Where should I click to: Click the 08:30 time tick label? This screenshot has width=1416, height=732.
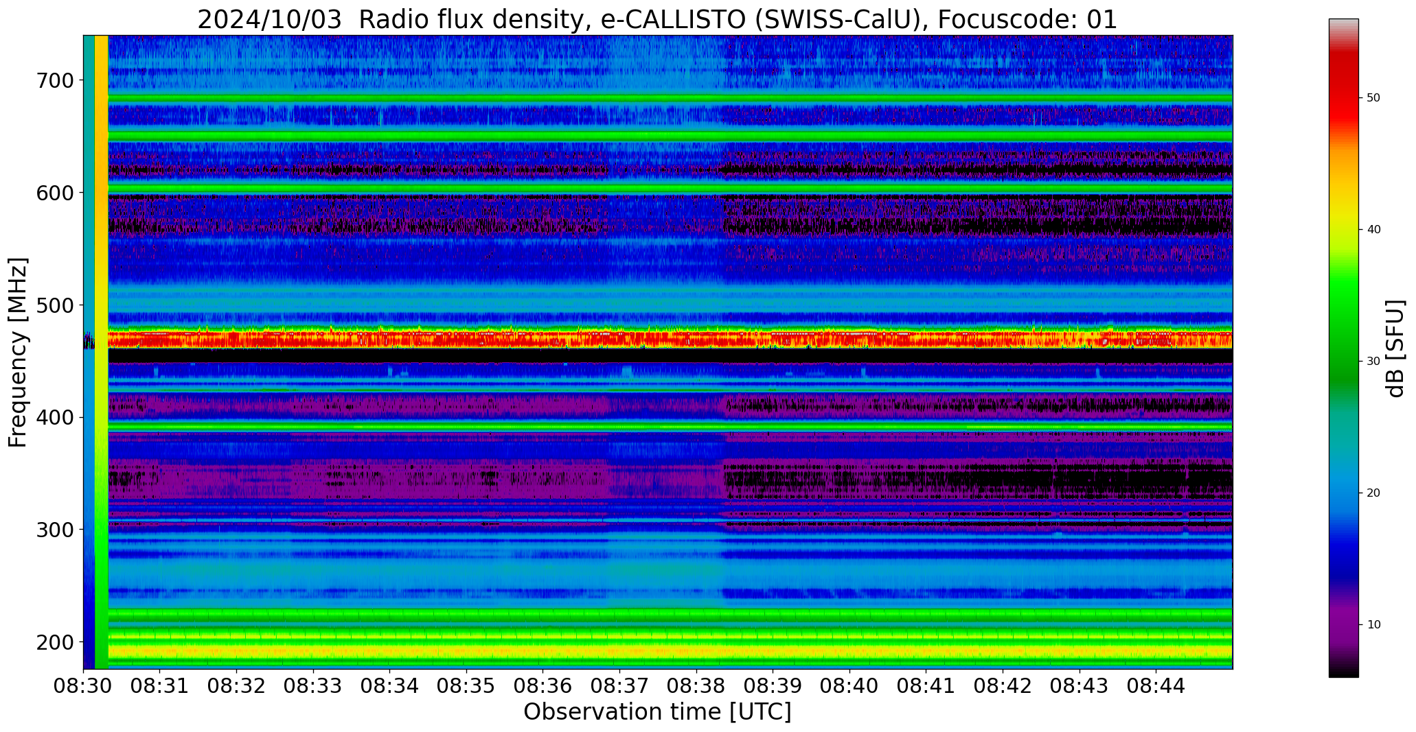point(84,687)
